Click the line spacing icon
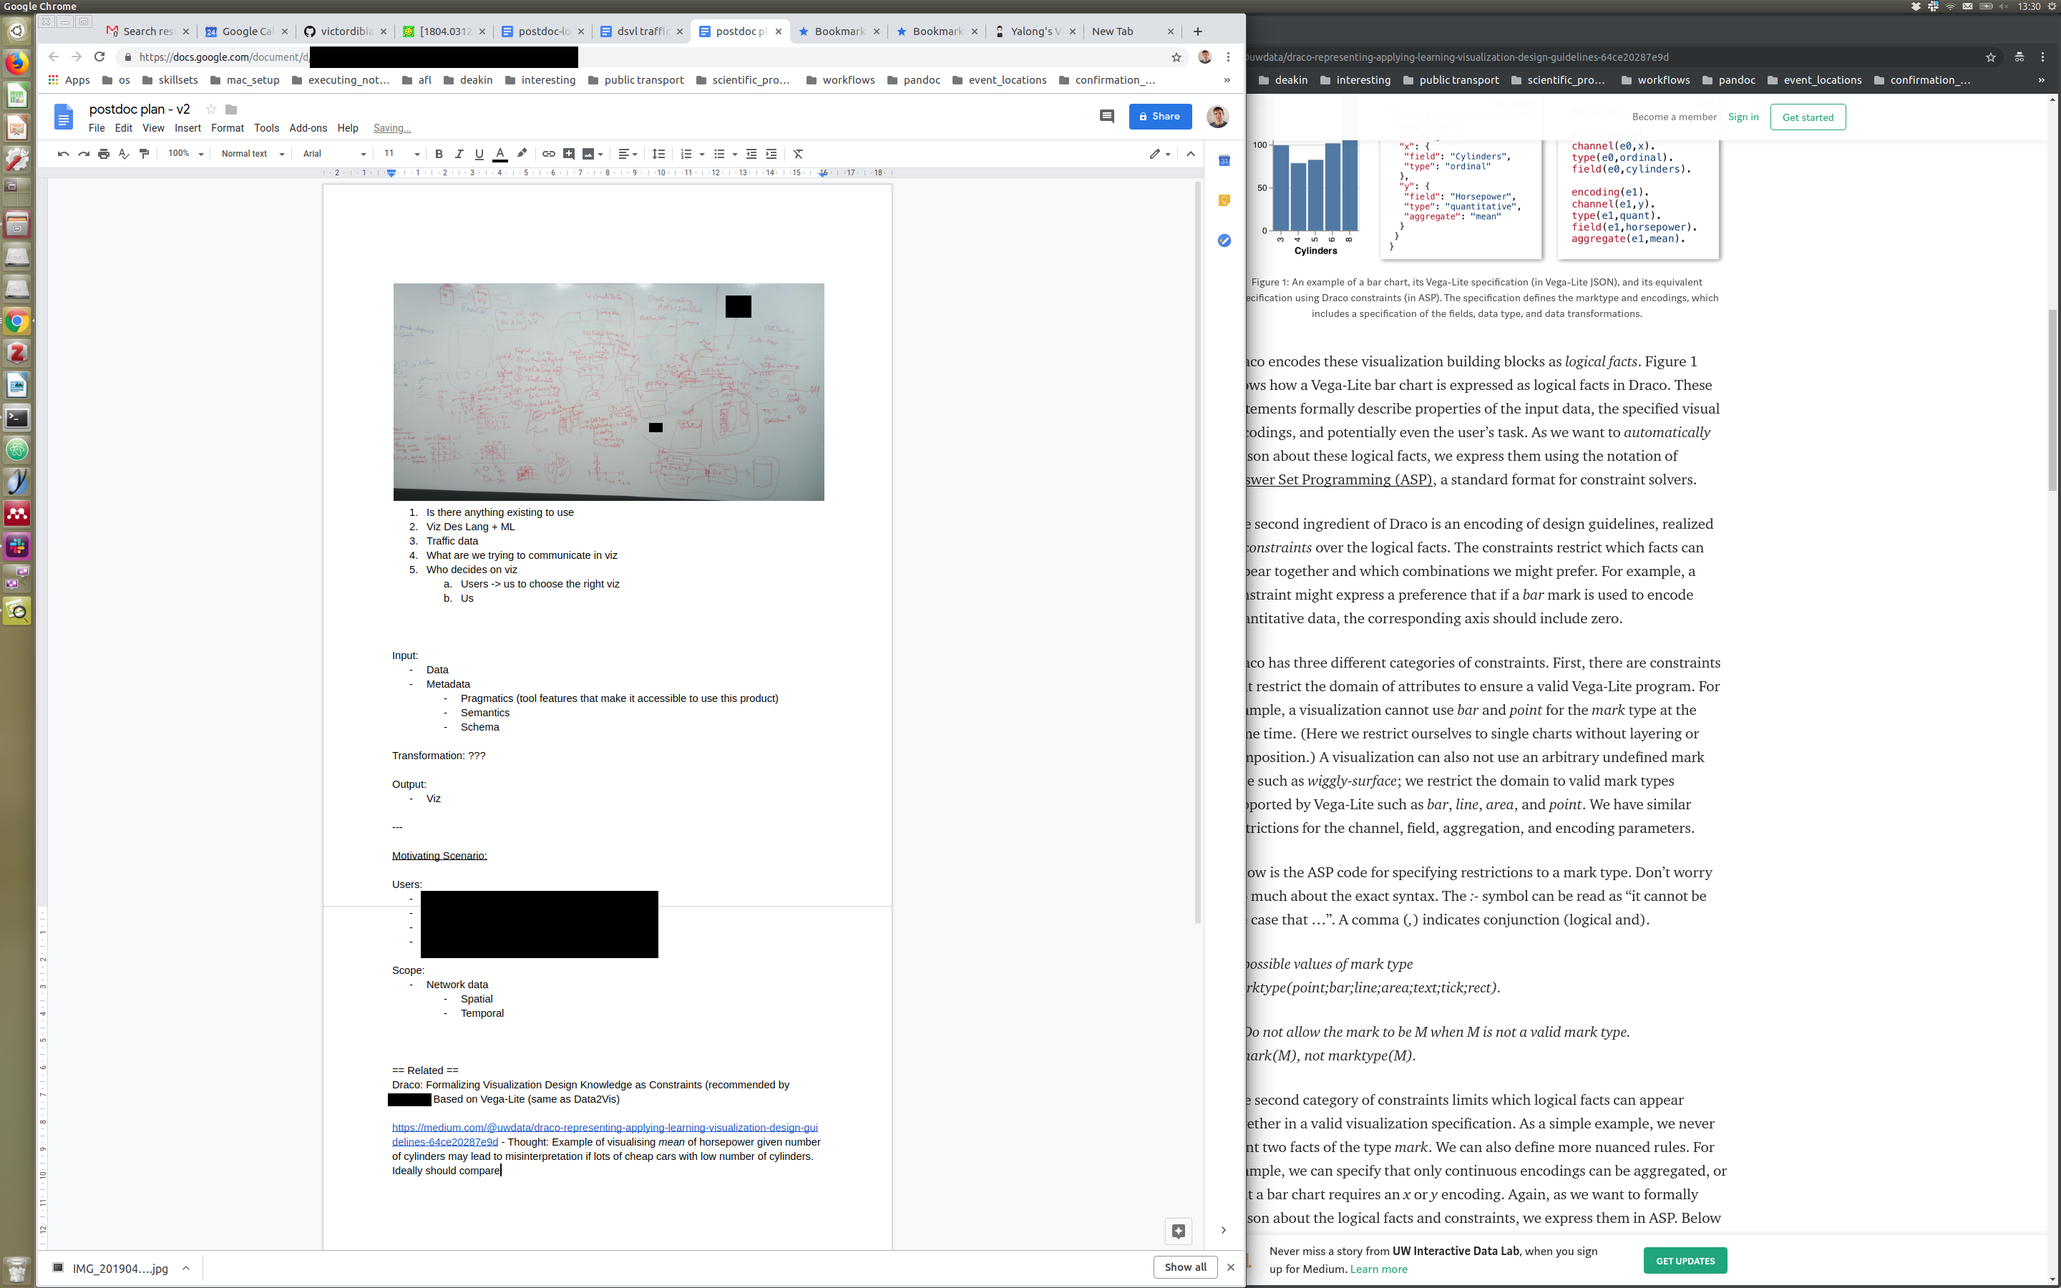The image size is (2061, 1288). coord(658,154)
